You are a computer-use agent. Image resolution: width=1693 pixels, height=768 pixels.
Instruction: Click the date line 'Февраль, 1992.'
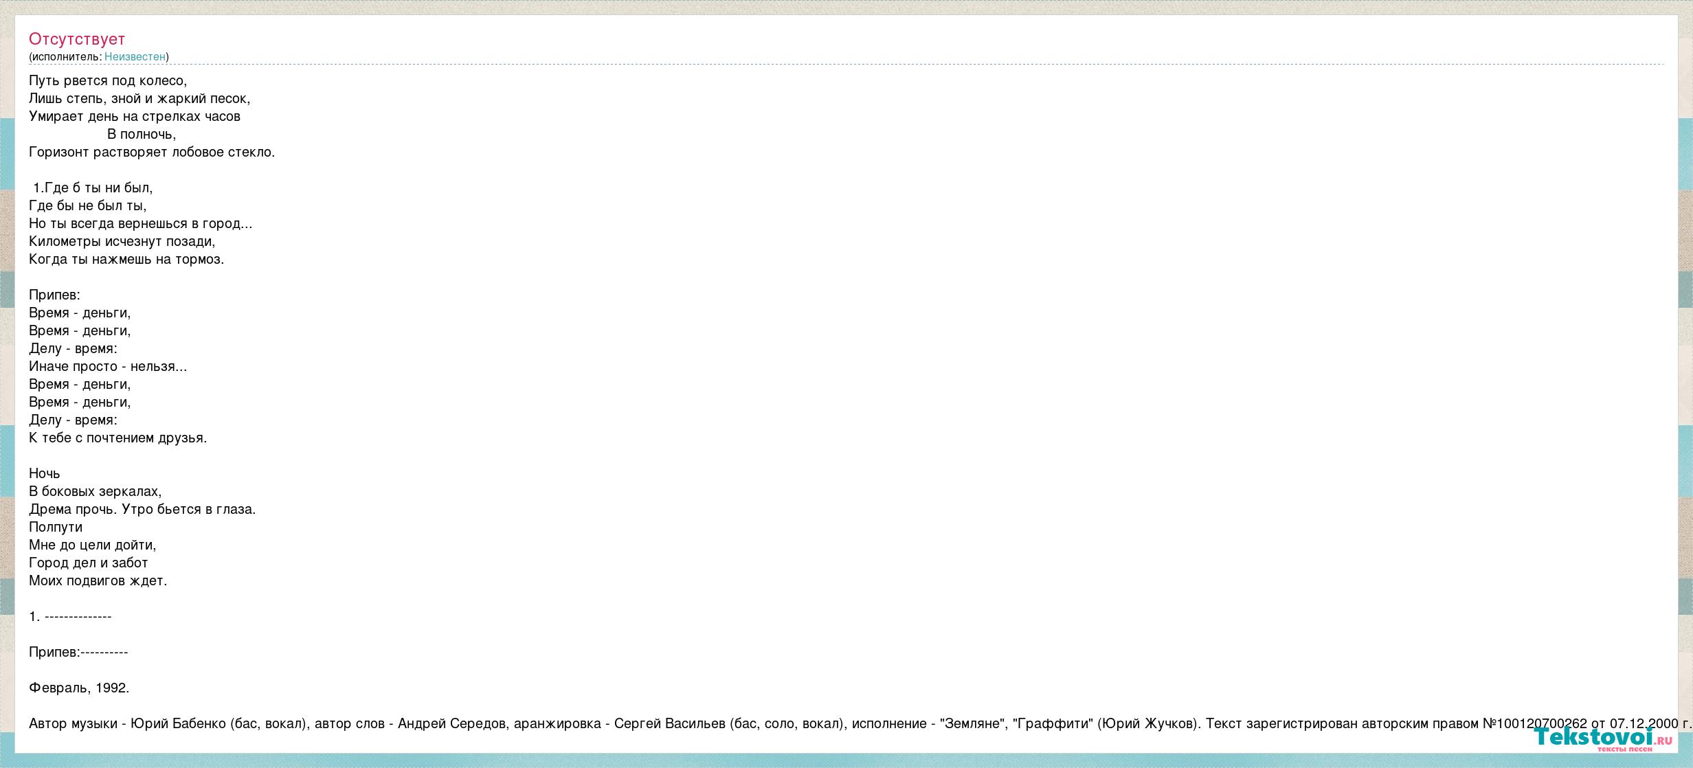pos(79,688)
